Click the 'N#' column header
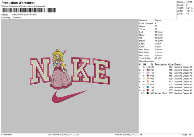 145,64
